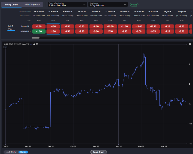The height and width of the screenshot is (154, 193).
Task: Select the 16-20 Nov 25 delivery window header
Action: pyautogui.click(x=39, y=12)
